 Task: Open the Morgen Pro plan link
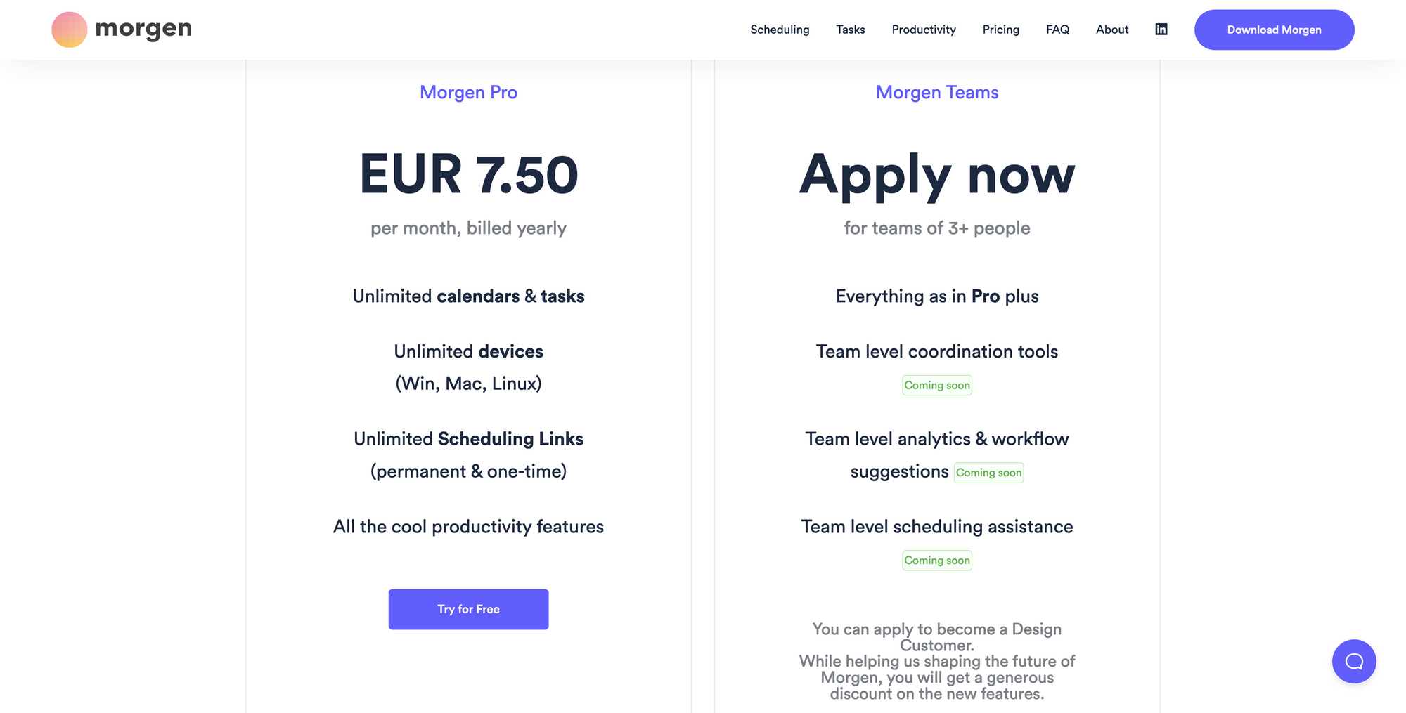click(x=468, y=92)
